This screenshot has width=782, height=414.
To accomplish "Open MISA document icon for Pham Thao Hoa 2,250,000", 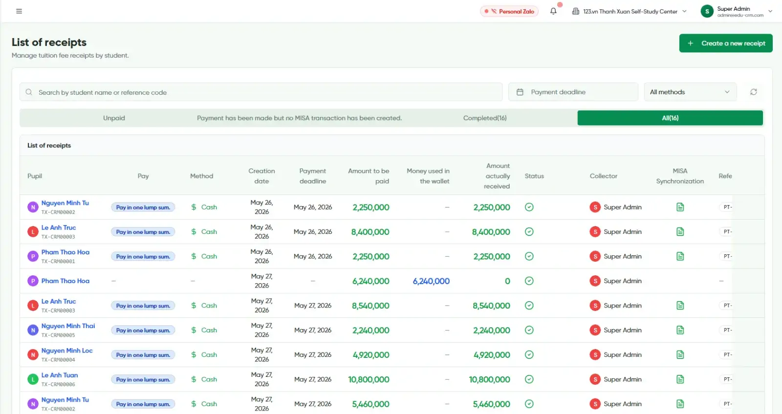I will (x=680, y=256).
